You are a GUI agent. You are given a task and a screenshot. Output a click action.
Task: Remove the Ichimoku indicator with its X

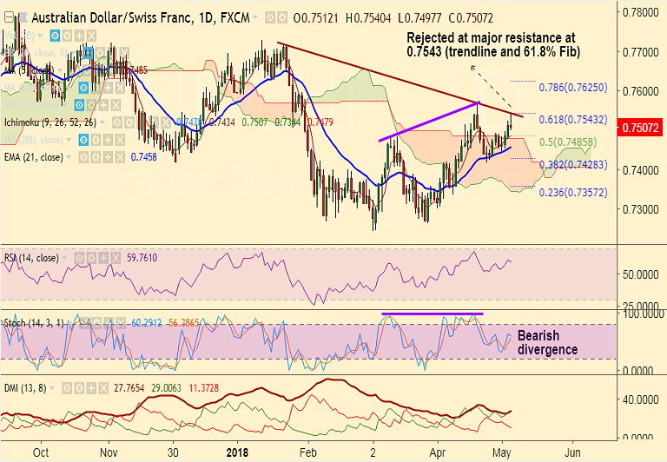pyautogui.click(x=166, y=123)
